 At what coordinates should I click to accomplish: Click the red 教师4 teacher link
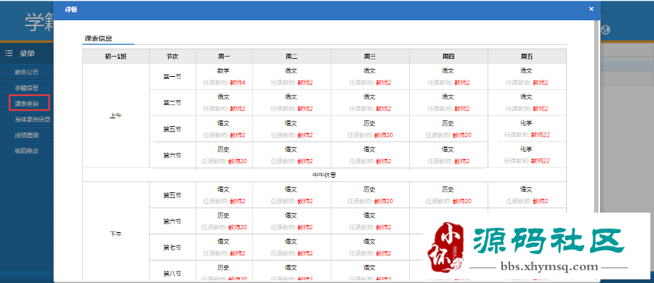click(x=238, y=83)
